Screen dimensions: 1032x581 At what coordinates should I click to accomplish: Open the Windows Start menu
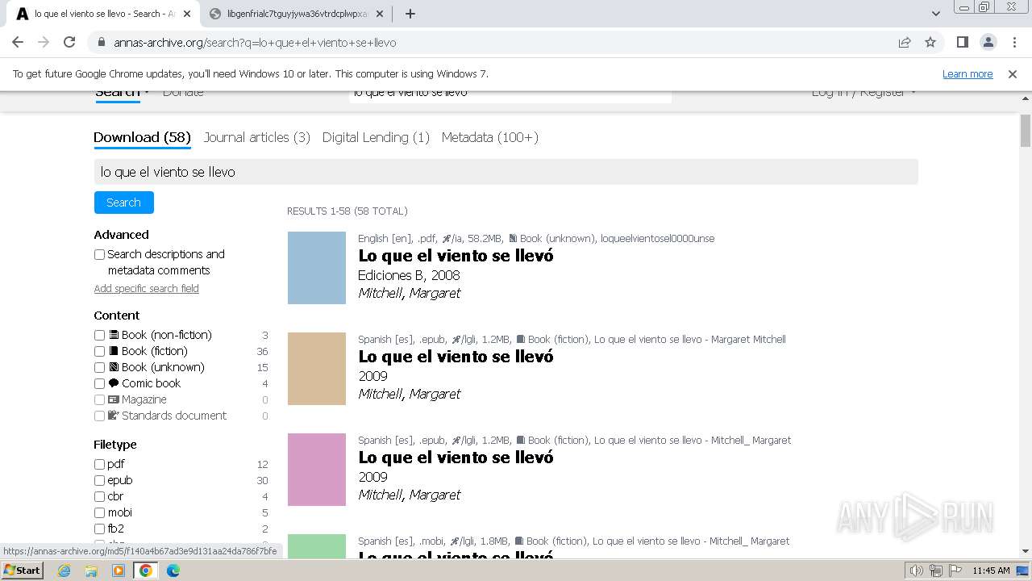pyautogui.click(x=22, y=571)
